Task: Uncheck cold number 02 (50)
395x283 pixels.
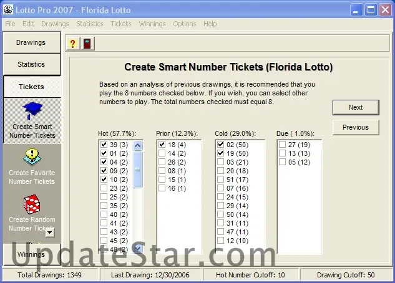Action: [x=221, y=145]
